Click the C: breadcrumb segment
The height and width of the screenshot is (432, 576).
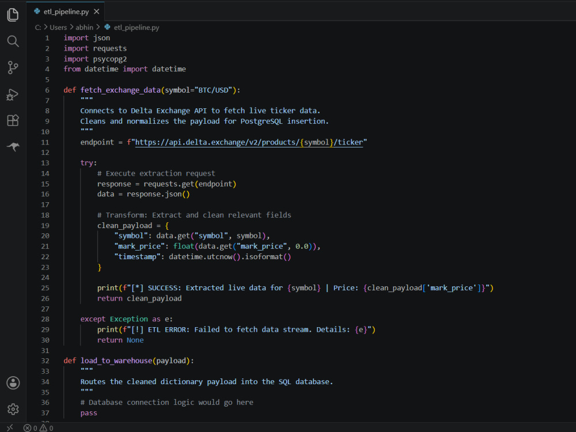[x=38, y=28]
